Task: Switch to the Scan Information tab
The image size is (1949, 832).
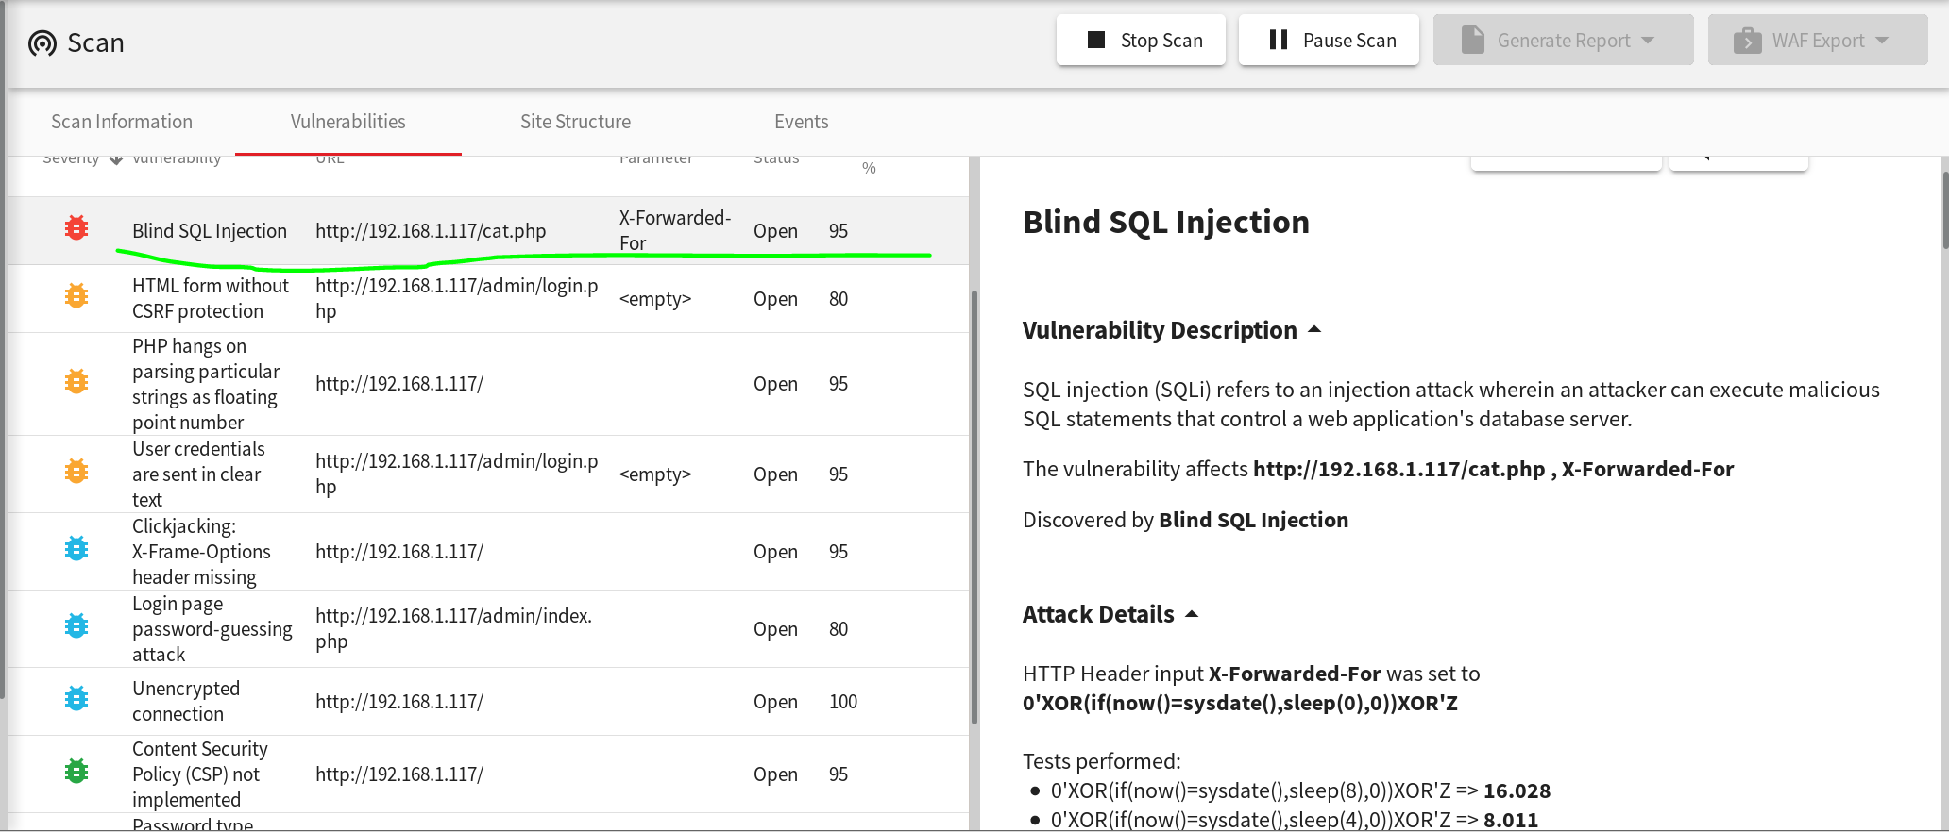Action: 122,122
